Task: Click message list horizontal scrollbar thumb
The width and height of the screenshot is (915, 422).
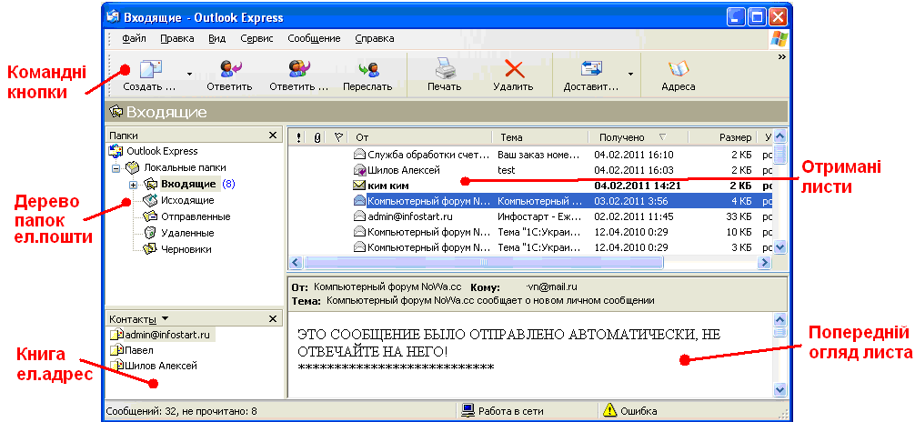Action: (x=483, y=263)
